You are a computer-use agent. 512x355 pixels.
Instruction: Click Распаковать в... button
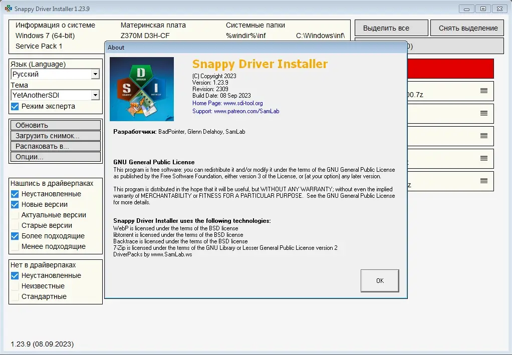(x=56, y=146)
